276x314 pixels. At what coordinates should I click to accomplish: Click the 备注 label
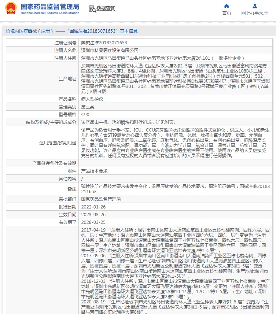click(x=72, y=189)
